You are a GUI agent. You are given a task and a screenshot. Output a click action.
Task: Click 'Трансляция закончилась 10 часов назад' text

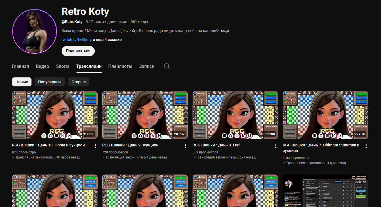coord(48,157)
